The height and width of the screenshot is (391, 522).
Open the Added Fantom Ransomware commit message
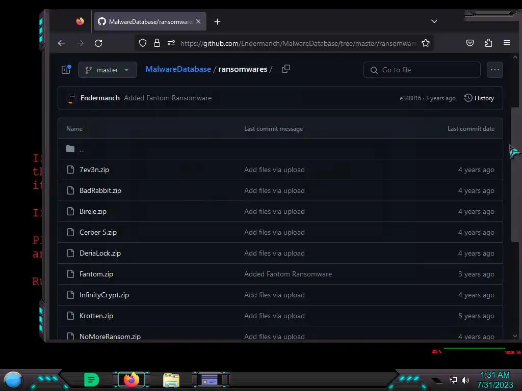[x=167, y=98]
